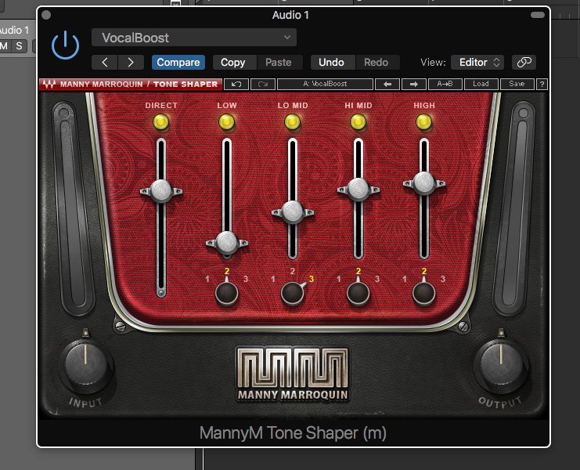Toggle the HI MID band yellow LED
580x470 pixels.
tap(358, 121)
